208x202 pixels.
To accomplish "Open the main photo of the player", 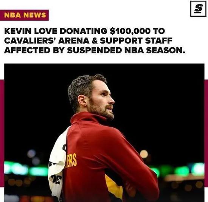I will coord(104,133).
